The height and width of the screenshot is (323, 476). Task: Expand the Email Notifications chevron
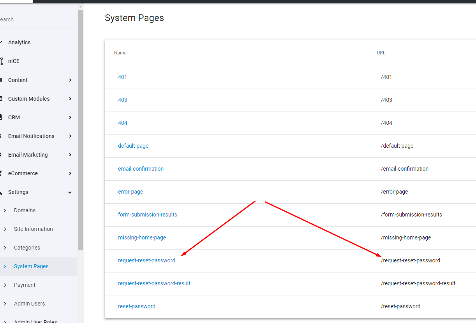click(70, 136)
